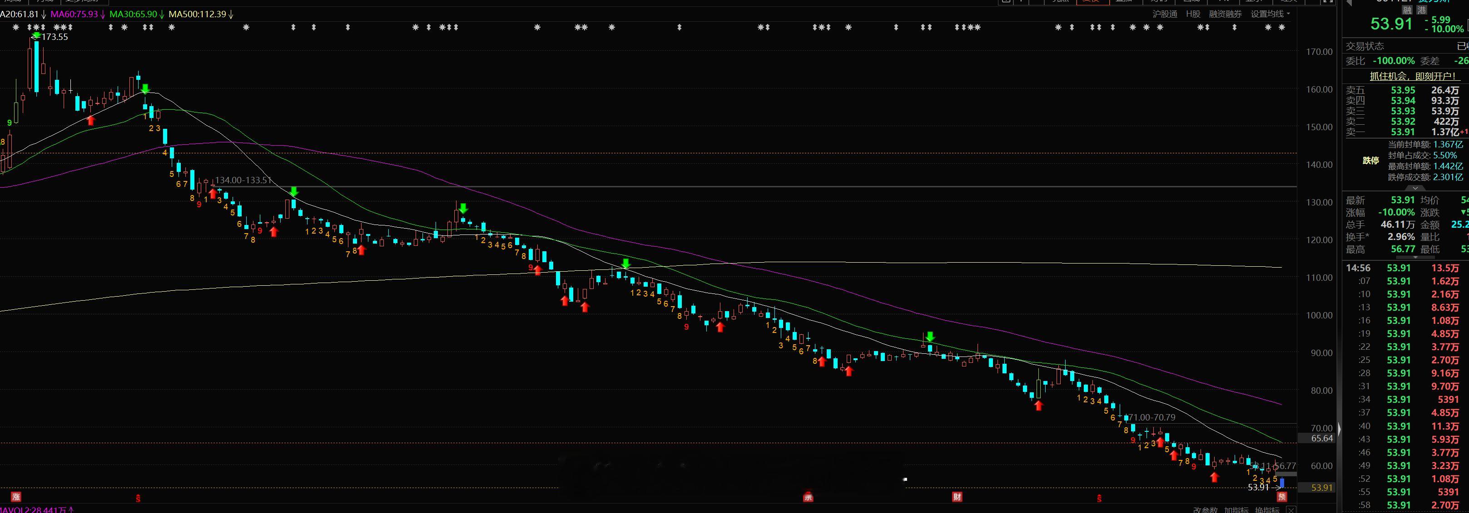Select the 卖四 53.94 order row

pos(1406,101)
